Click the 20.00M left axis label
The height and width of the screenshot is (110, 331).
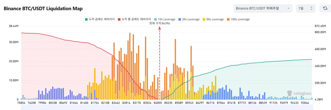13,61
